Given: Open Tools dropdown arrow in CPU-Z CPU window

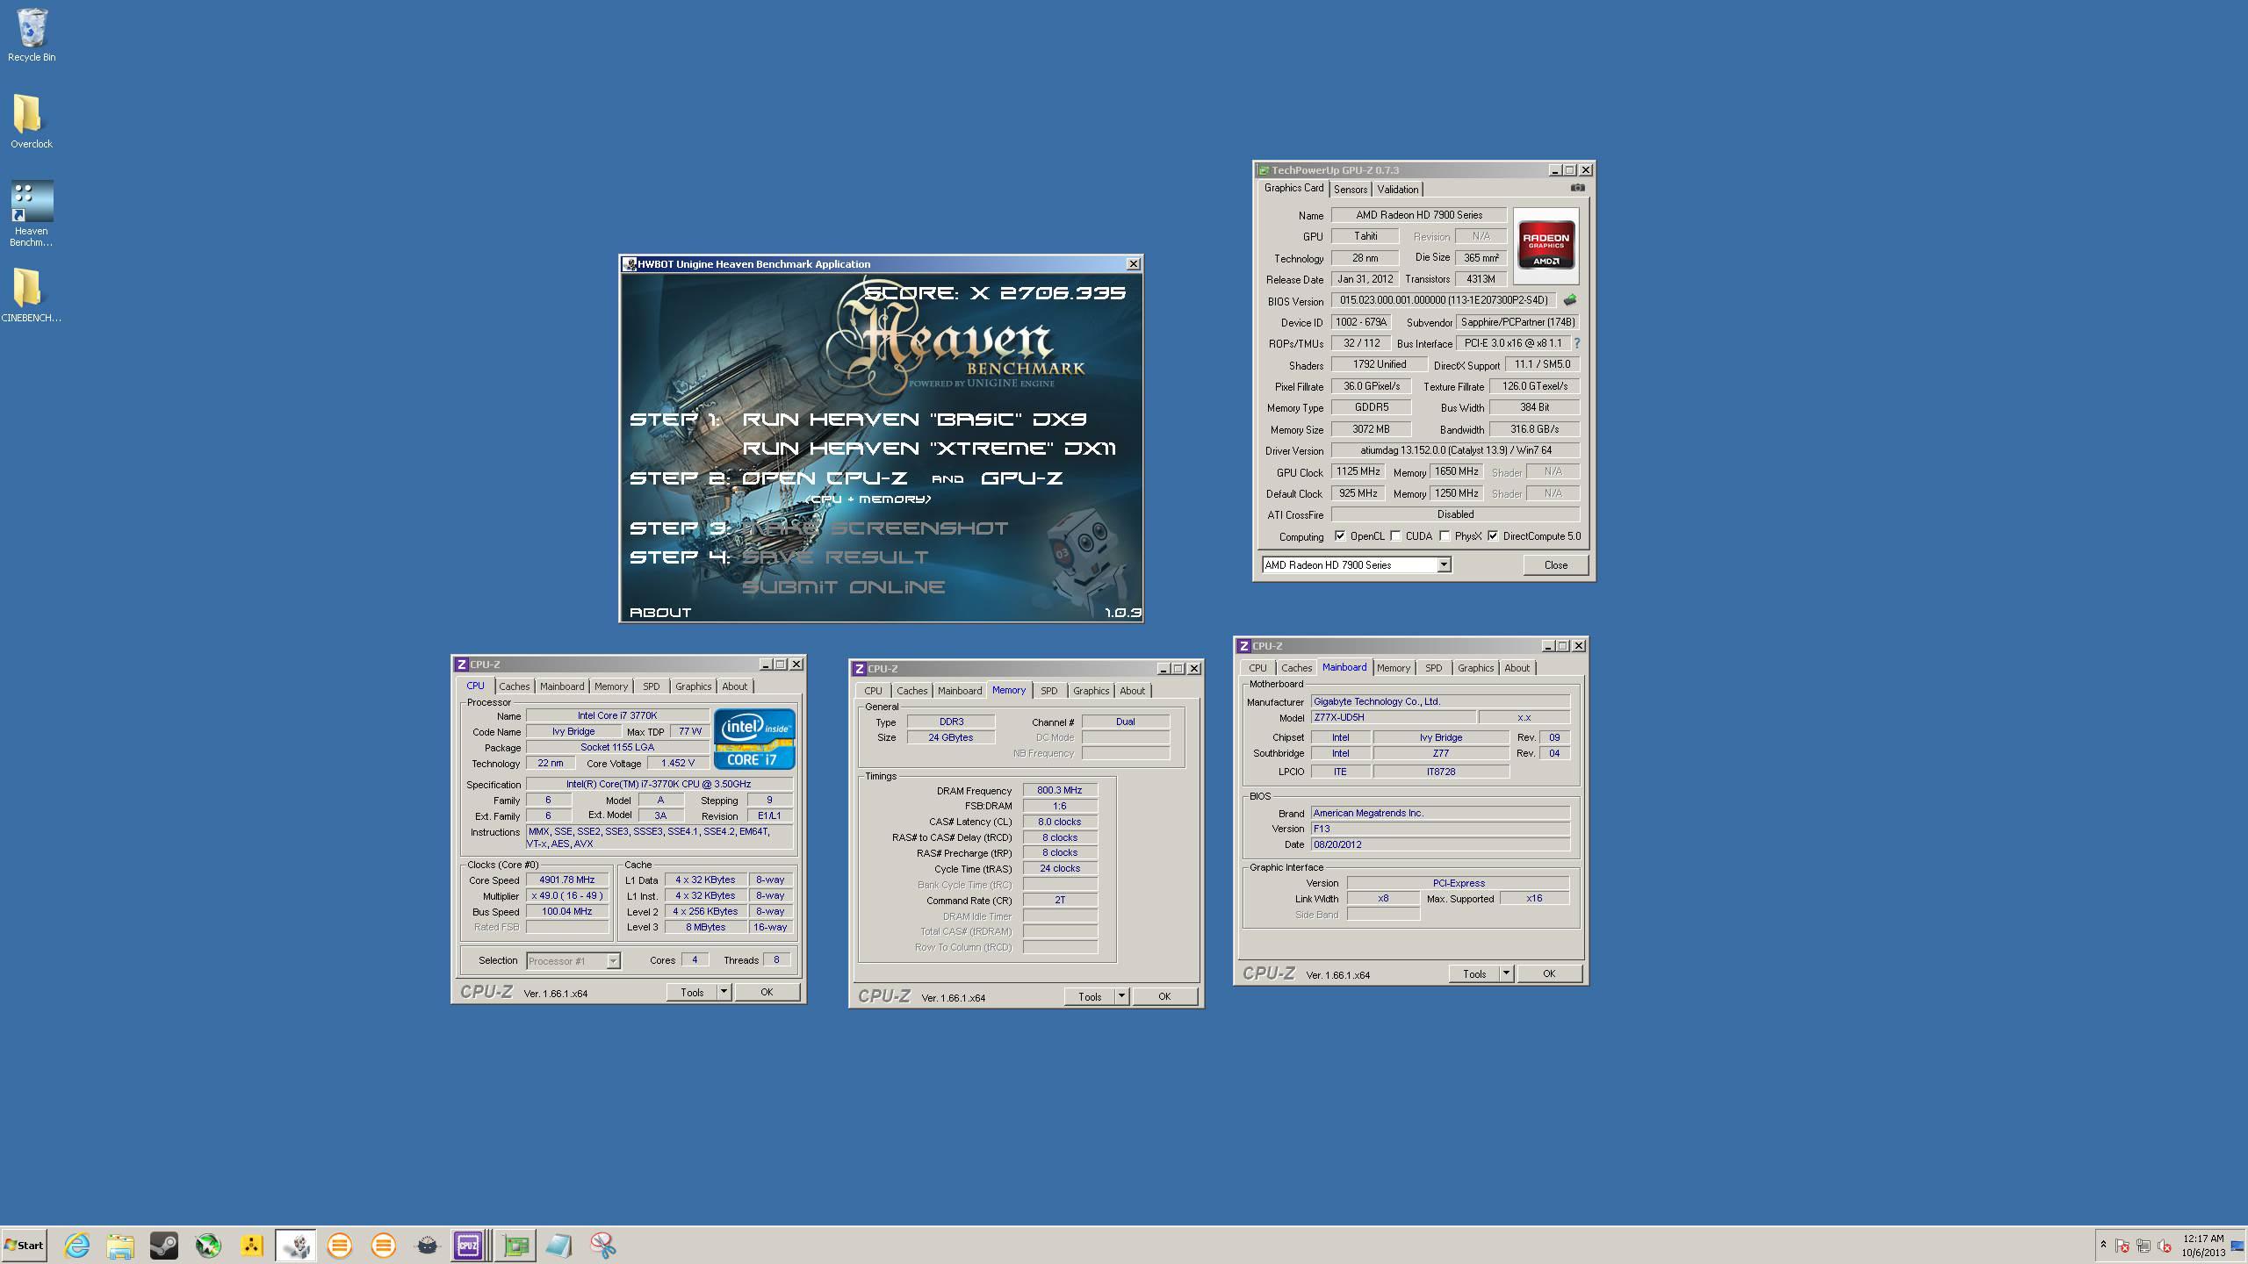Looking at the screenshot, I should point(724,992).
